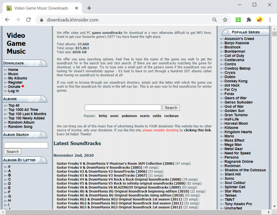Open the Home link in Downloads menu

13,70
